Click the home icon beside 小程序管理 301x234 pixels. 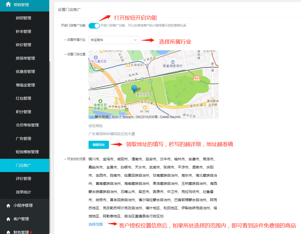[8, 205]
